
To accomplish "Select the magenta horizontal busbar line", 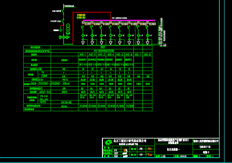I will point(120,21).
